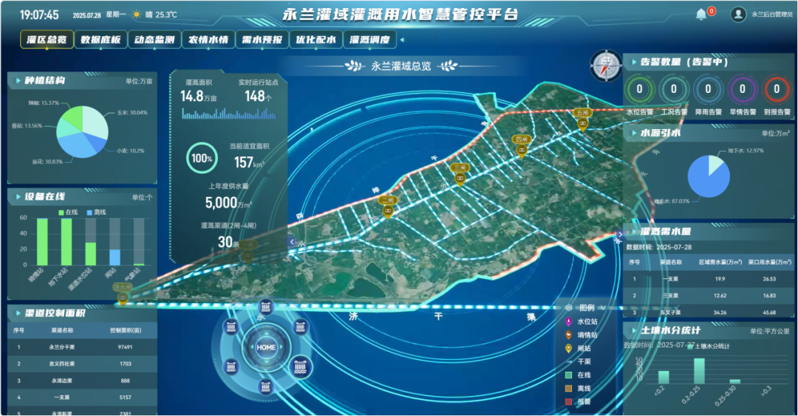Click the triangle beside 种植结构 header
The width and height of the screenshot is (798, 416).
(x=18, y=80)
